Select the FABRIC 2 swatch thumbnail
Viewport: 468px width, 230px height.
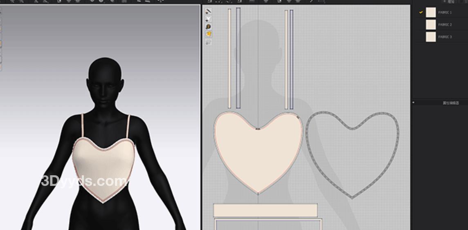coord(430,25)
